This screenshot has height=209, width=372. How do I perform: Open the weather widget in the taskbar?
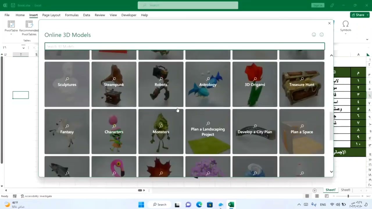[x=15, y=205]
